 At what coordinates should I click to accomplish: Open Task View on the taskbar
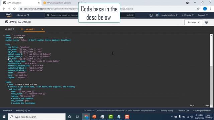point(78,117)
